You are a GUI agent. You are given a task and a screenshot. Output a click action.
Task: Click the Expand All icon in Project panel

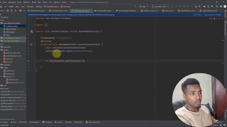click(12, 11)
